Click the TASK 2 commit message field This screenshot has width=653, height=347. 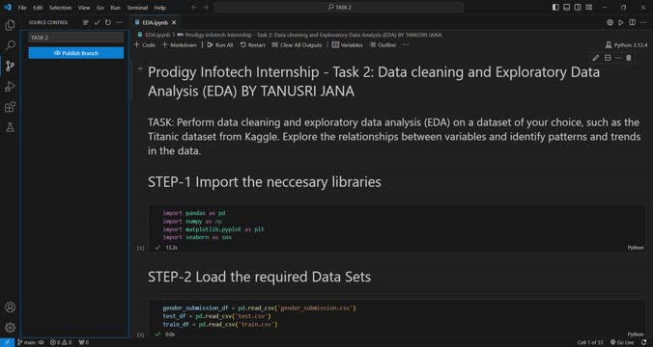76,38
